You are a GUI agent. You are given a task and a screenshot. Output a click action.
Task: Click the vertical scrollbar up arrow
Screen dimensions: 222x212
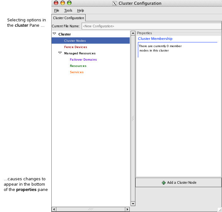(133, 33)
